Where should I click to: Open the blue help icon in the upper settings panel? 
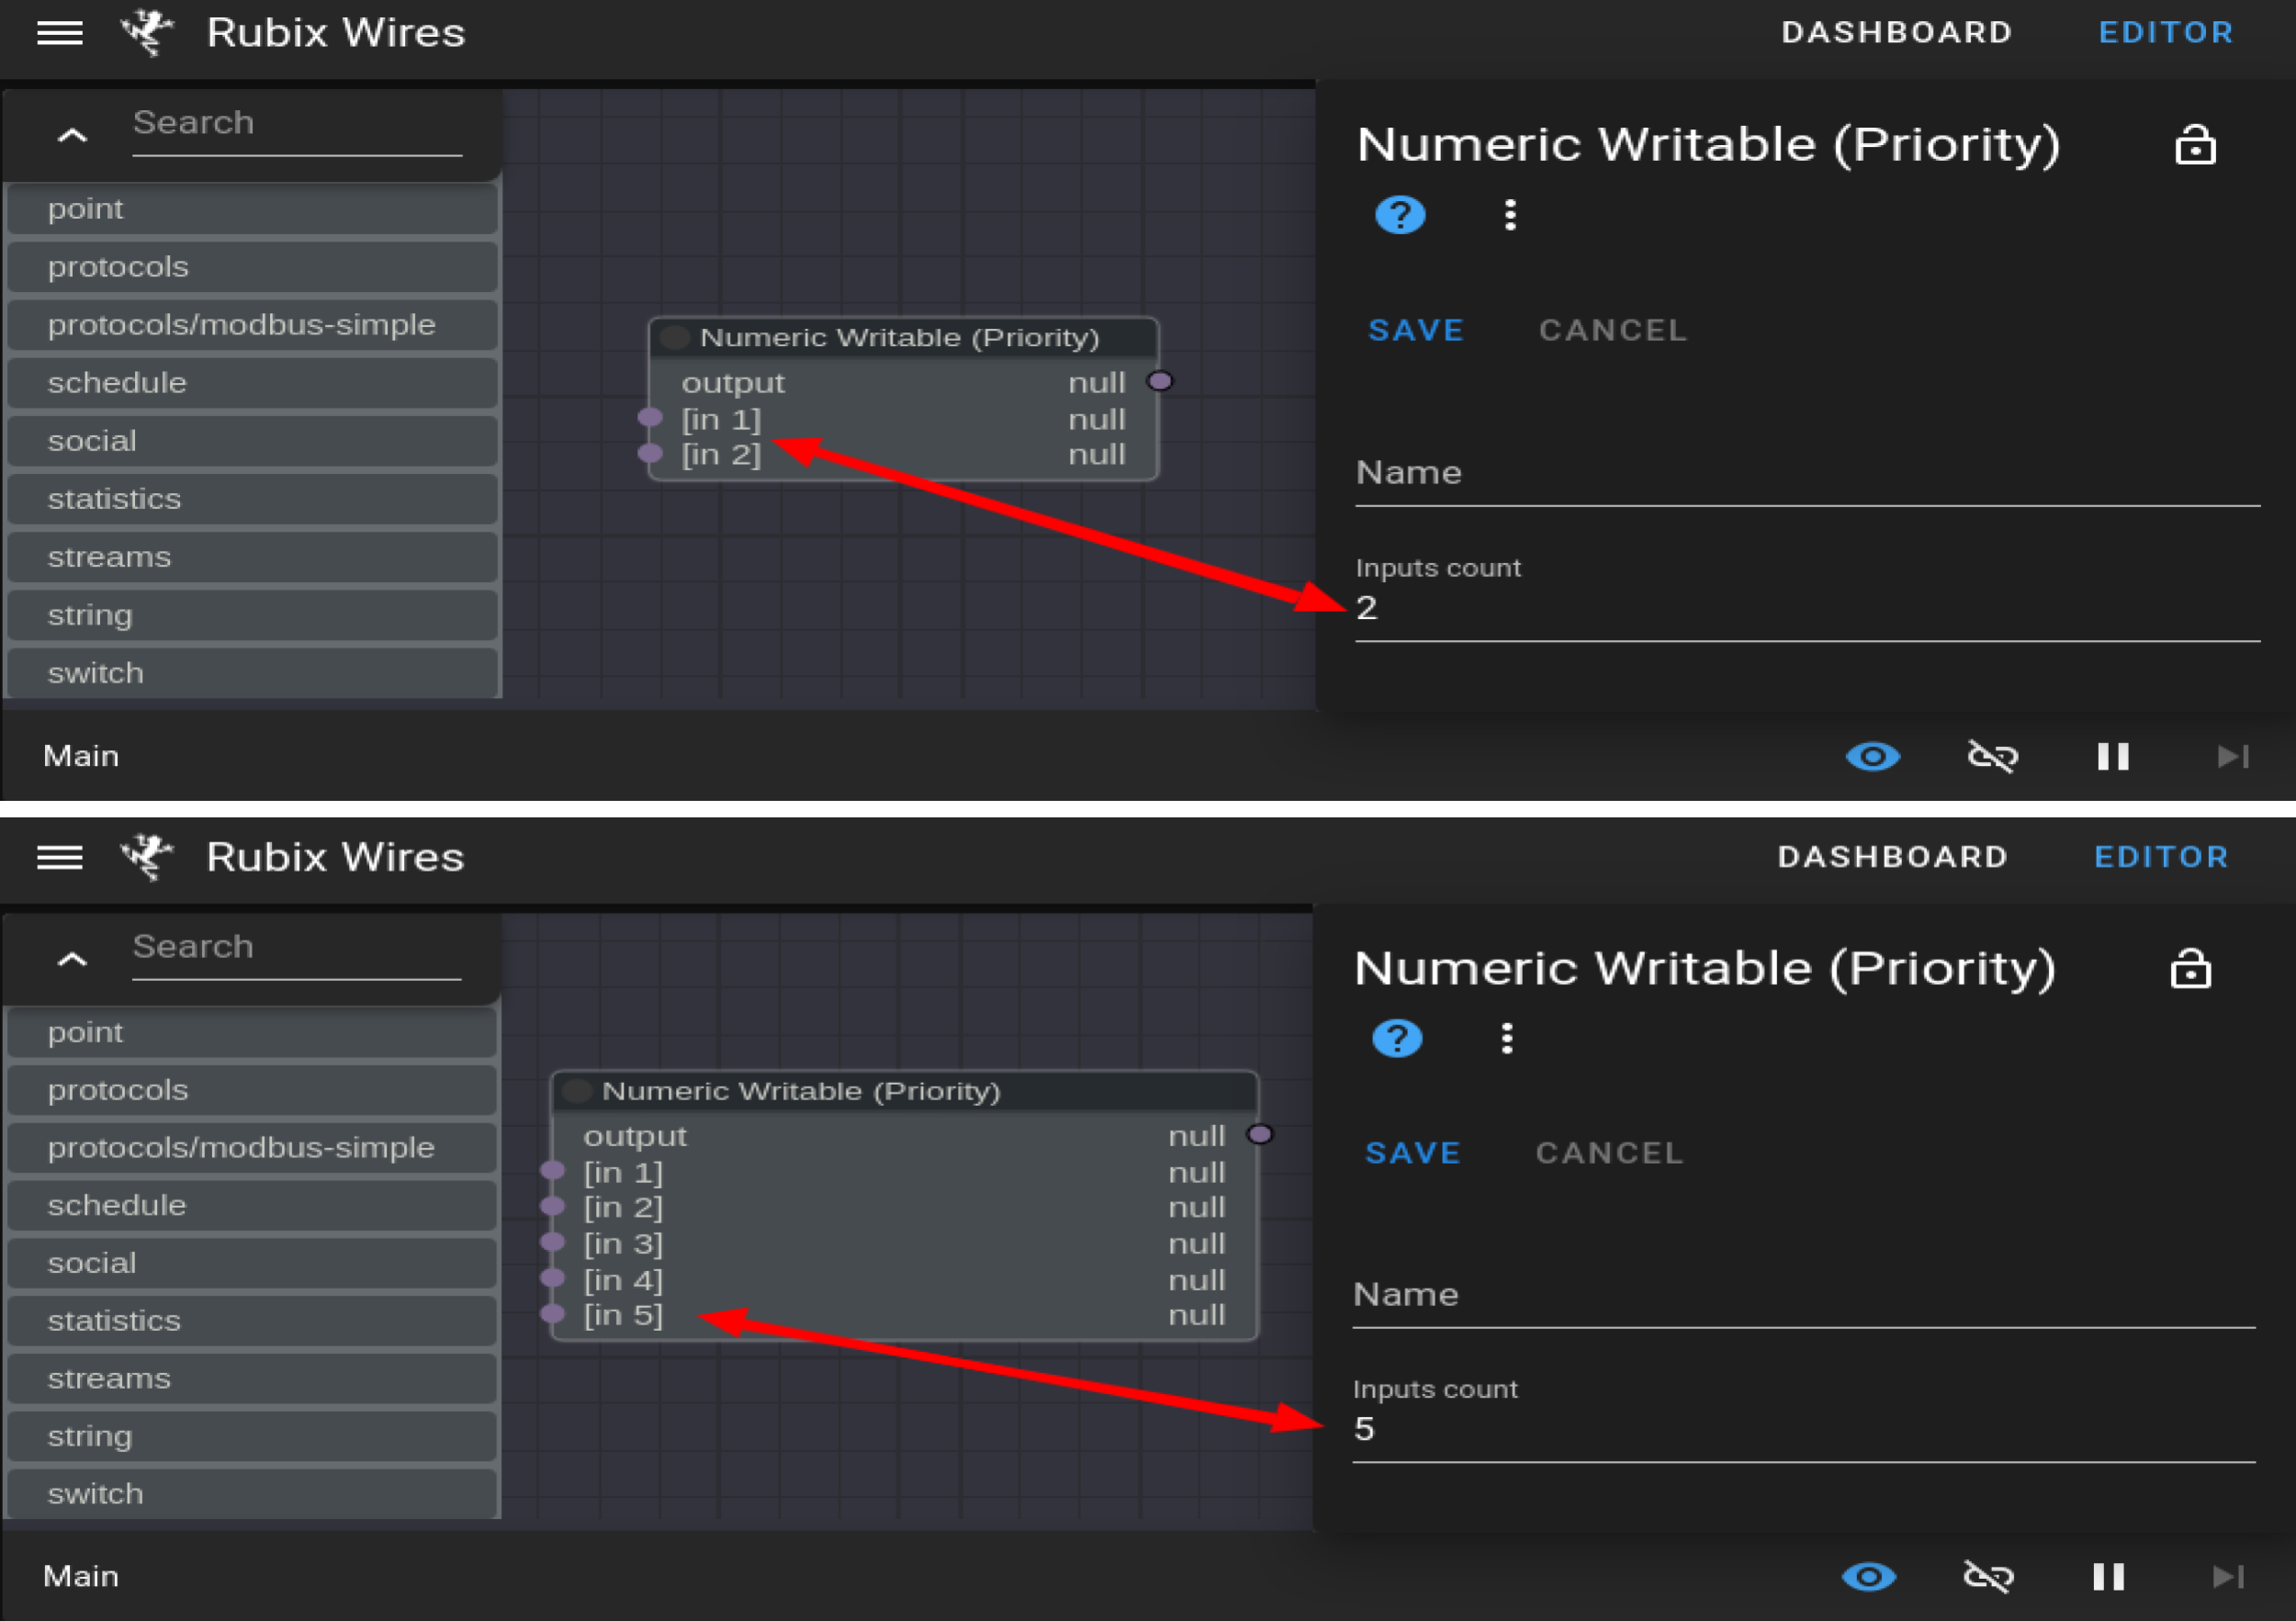tap(1400, 214)
